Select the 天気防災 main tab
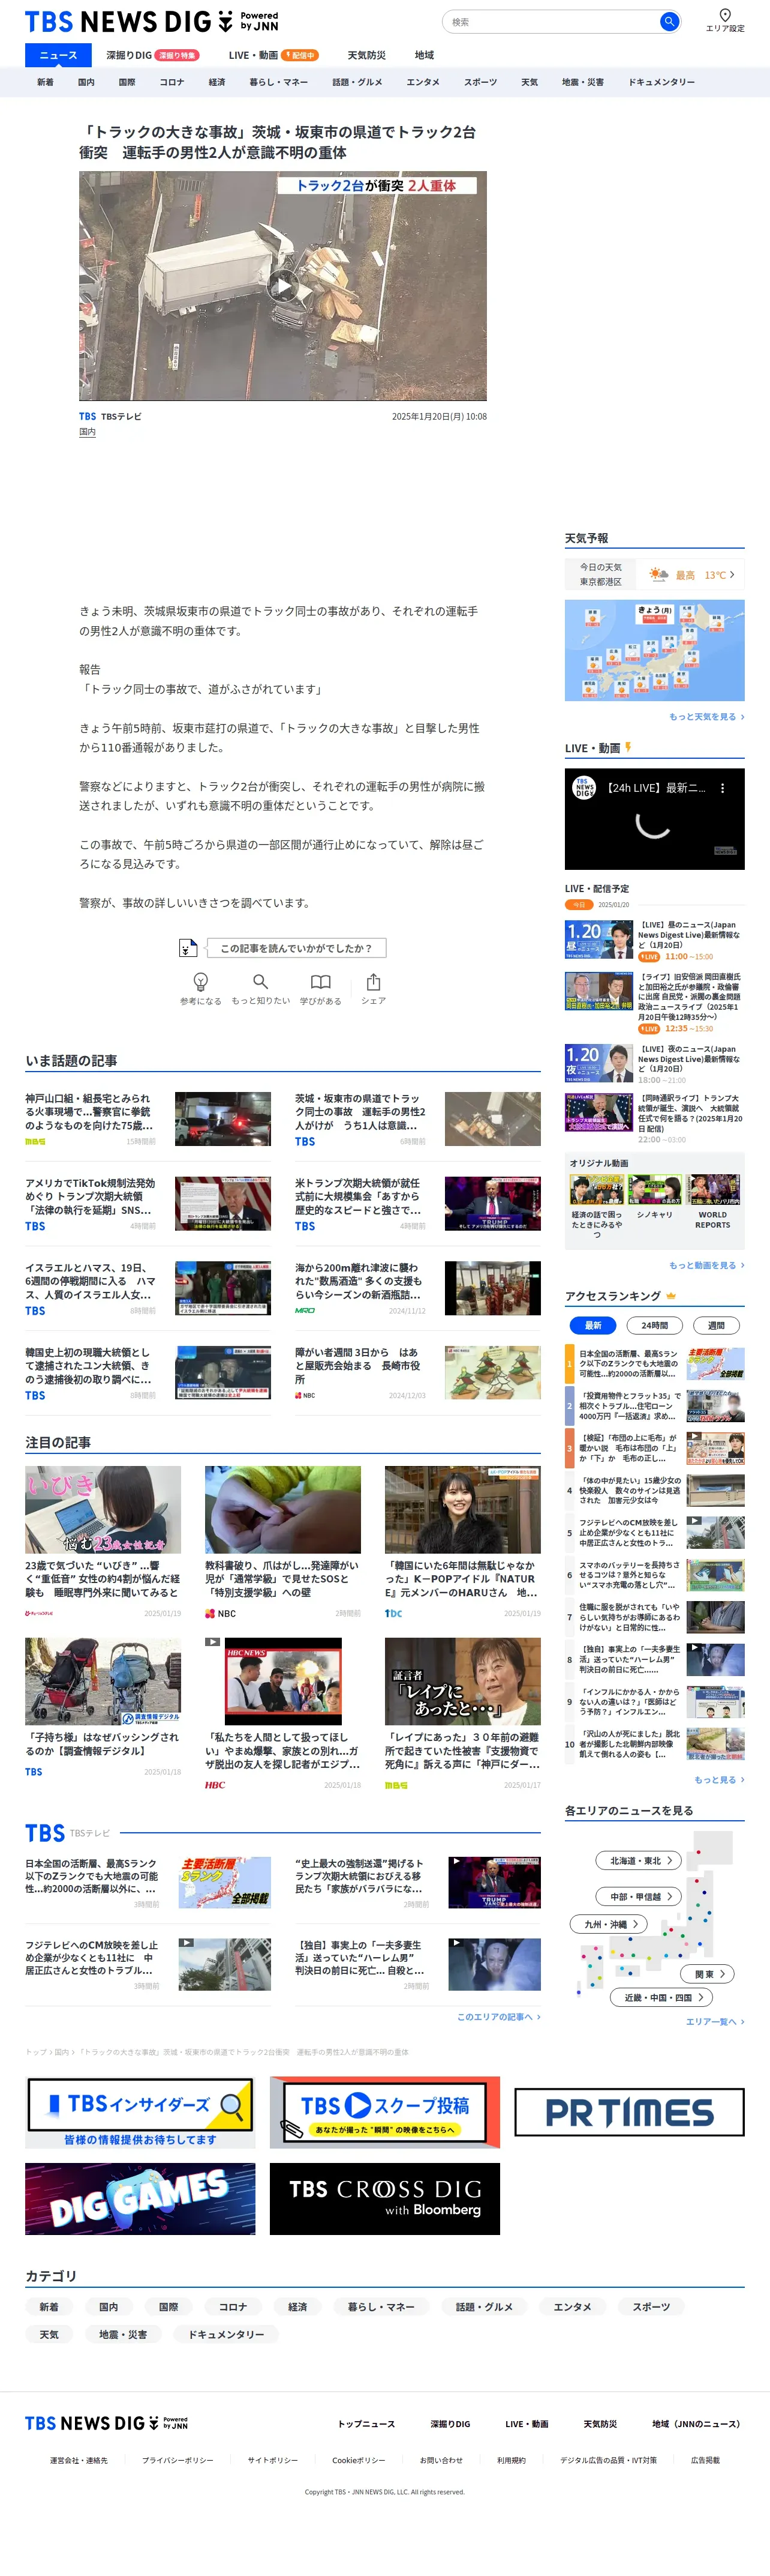 tap(366, 55)
